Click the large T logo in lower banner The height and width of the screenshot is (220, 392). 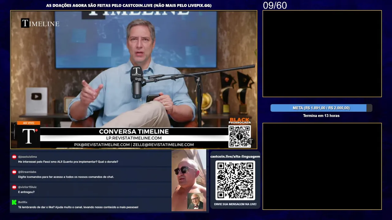(28, 136)
